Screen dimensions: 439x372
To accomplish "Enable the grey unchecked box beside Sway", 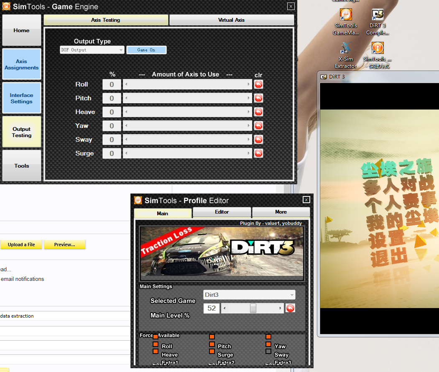I will click(268, 351).
